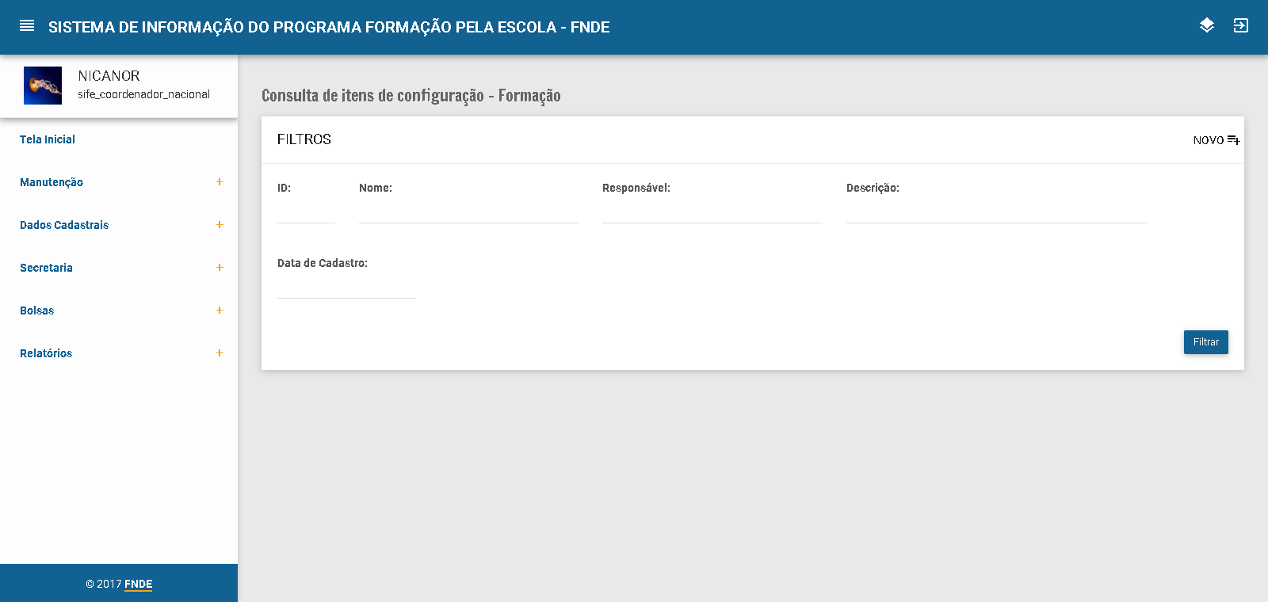Click into the Nome input field
The image size is (1268, 602).
point(468,212)
